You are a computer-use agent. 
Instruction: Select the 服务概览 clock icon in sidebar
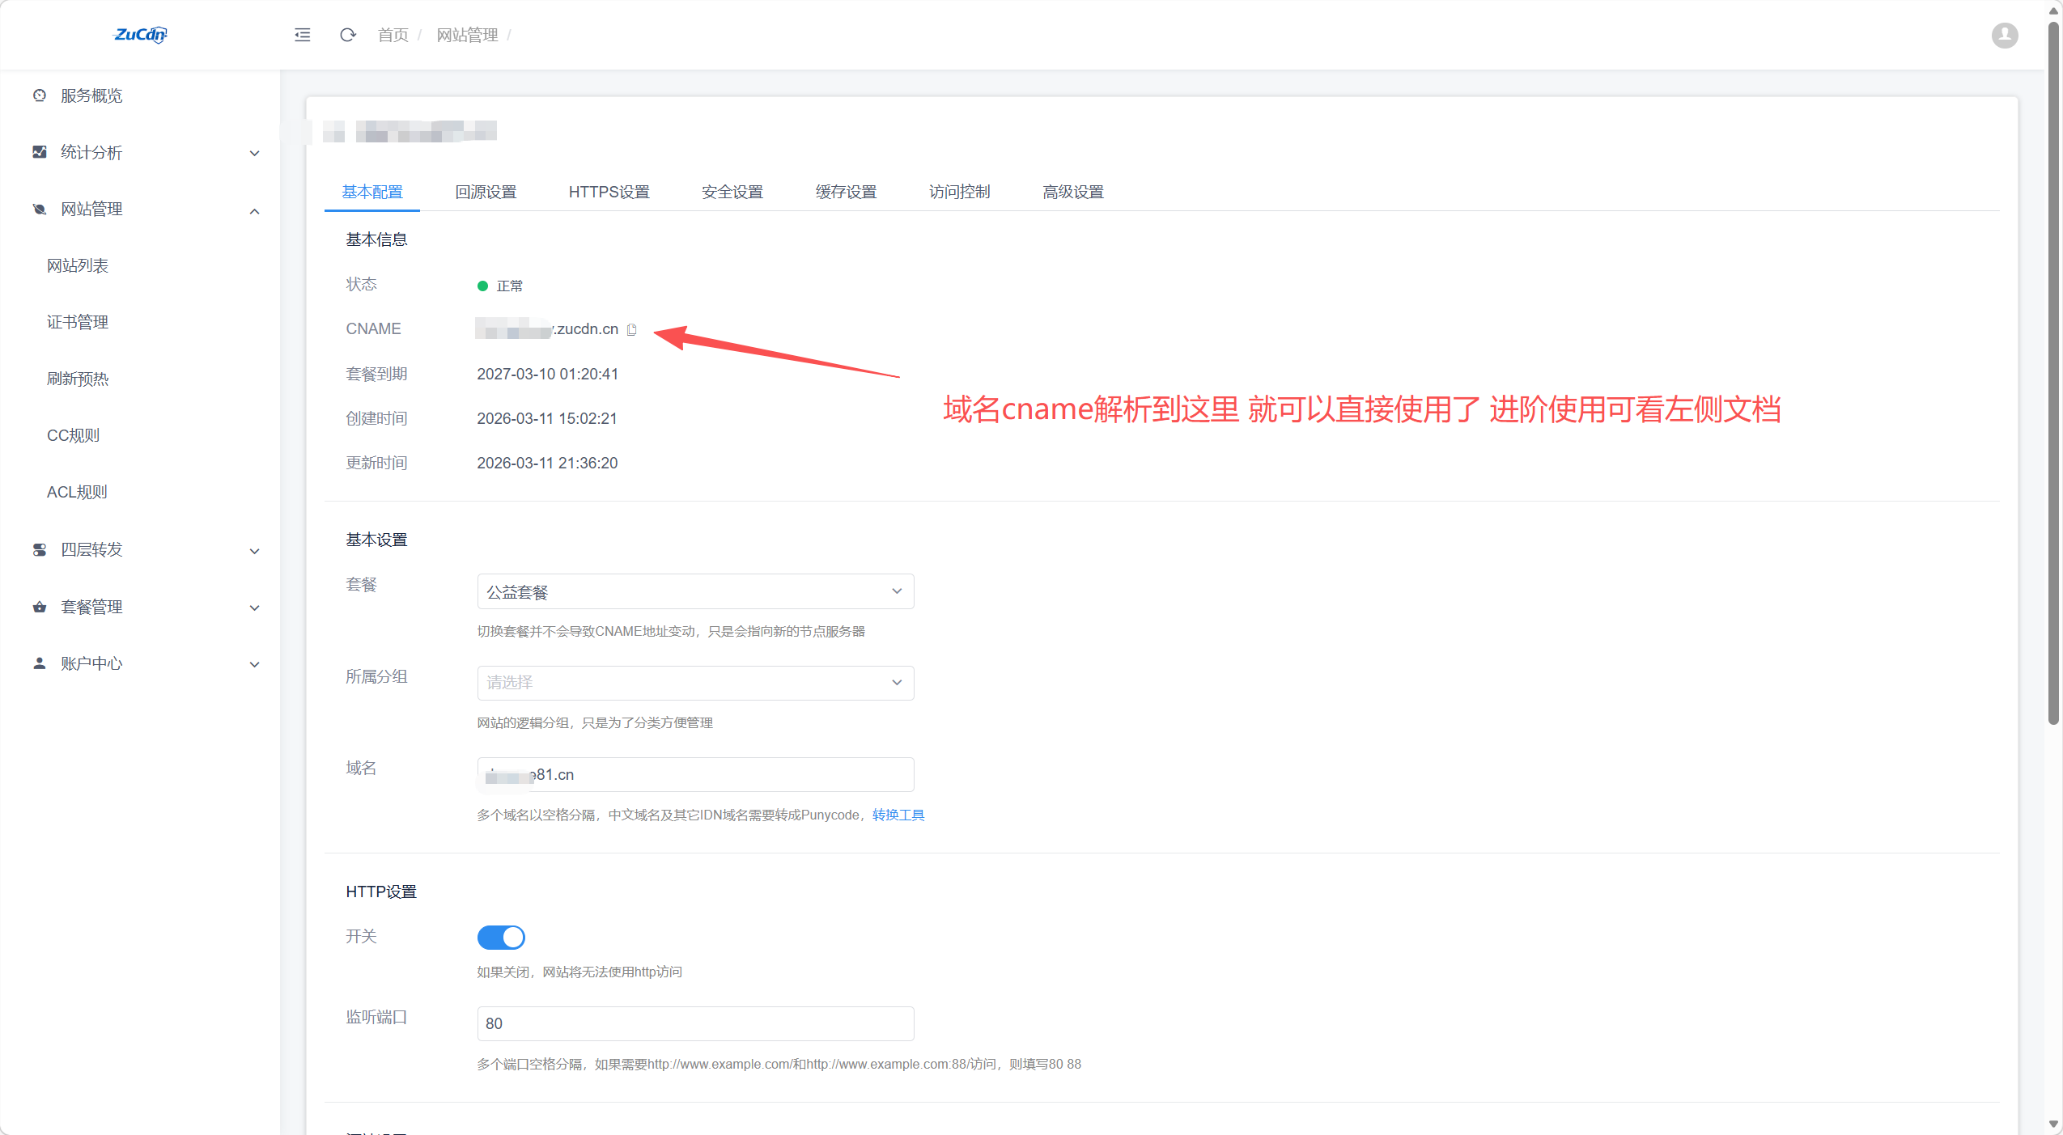39,95
